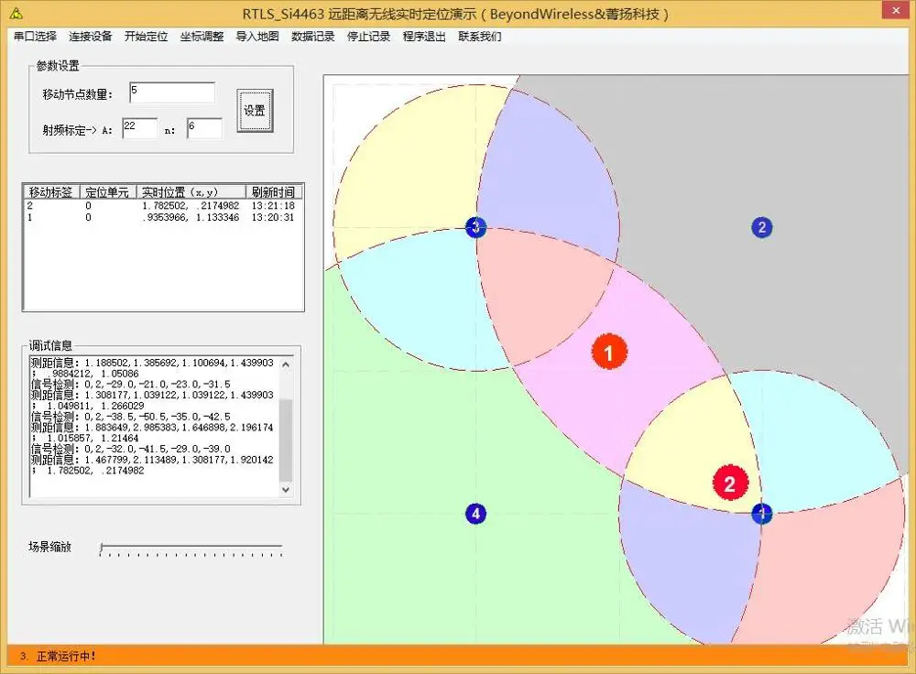Click the 数据记录 menu item
The image size is (916, 674).
click(312, 37)
